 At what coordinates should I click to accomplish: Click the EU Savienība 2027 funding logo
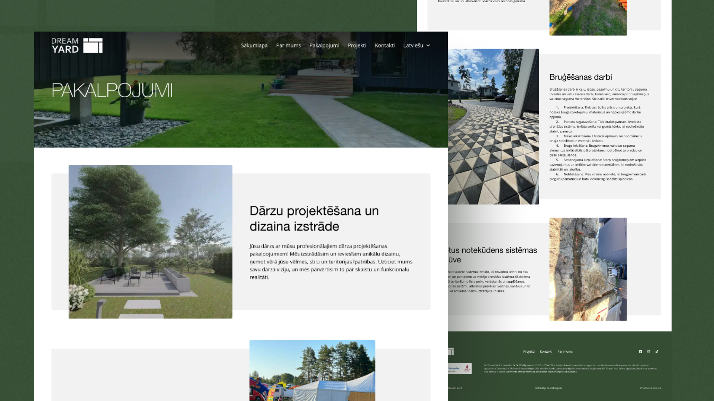click(x=460, y=368)
